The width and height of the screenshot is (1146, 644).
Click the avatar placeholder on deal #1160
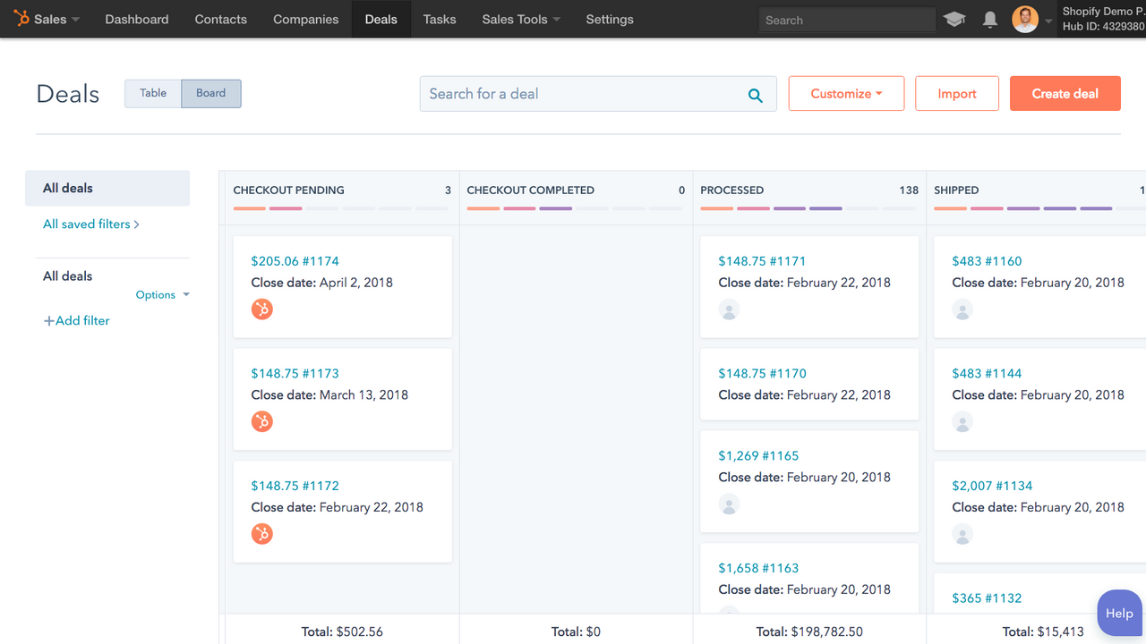[x=962, y=309]
